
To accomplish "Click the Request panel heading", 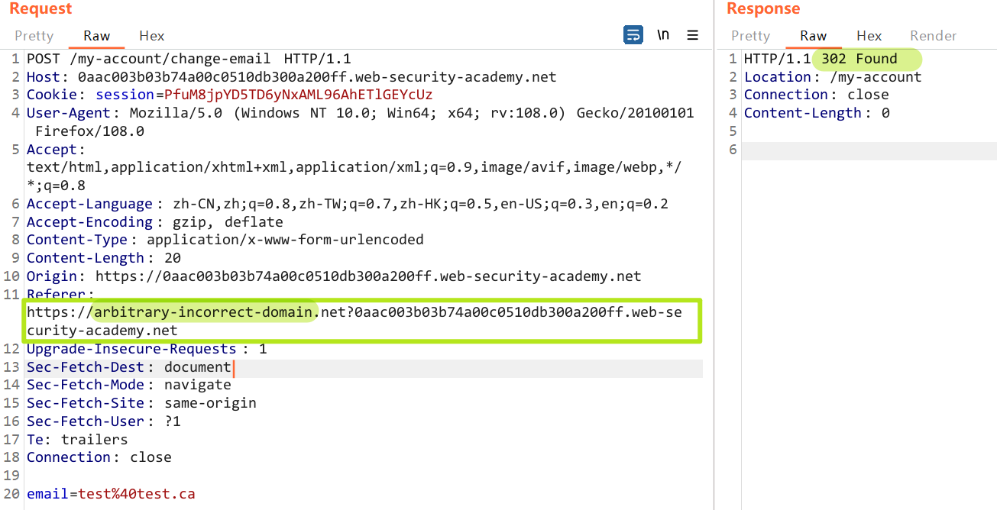I will tap(40, 9).
